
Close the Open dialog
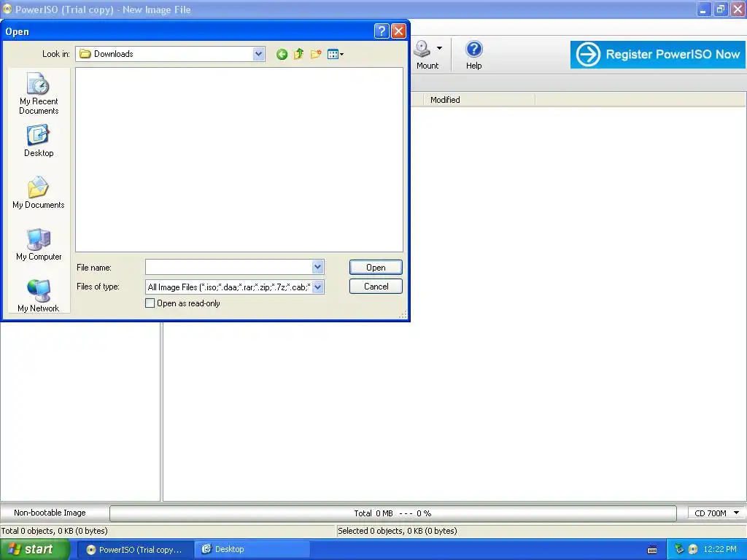click(x=398, y=31)
